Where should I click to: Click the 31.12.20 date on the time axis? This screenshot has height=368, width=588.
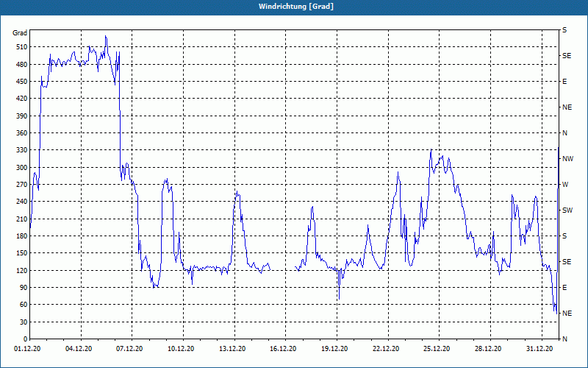539,349
